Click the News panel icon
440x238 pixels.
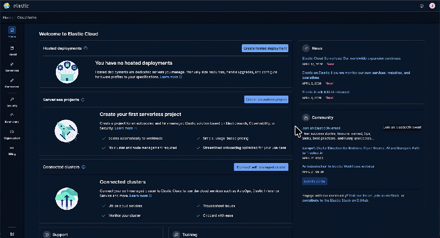point(306,48)
